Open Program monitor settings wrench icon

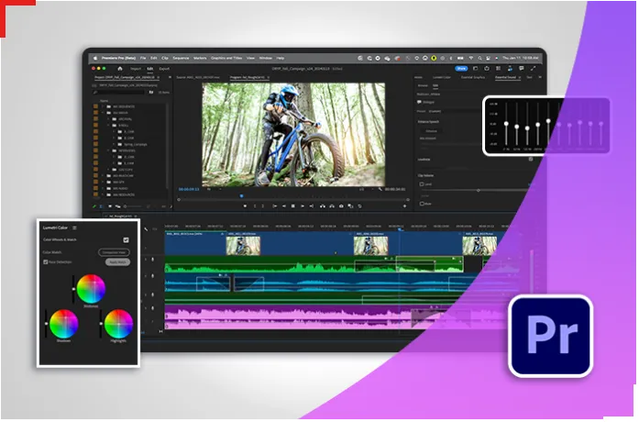pos(380,190)
